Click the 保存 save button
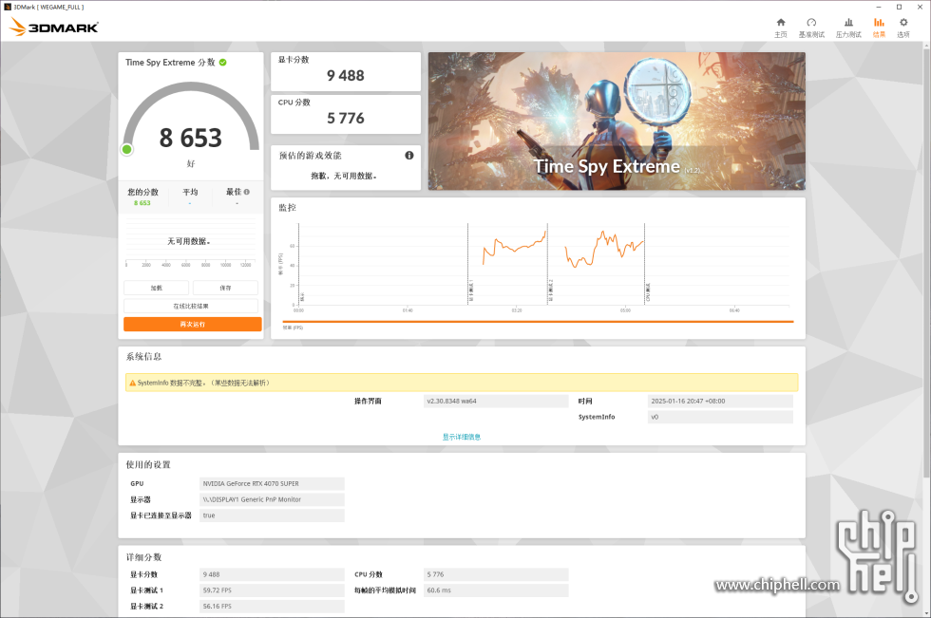The width and height of the screenshot is (931, 618). 225,288
